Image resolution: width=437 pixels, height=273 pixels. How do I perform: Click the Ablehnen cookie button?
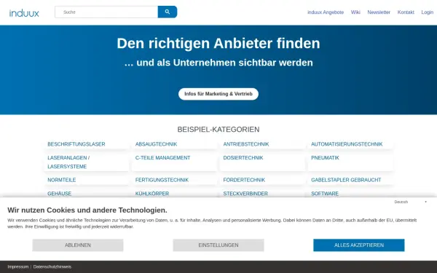[x=78, y=245]
